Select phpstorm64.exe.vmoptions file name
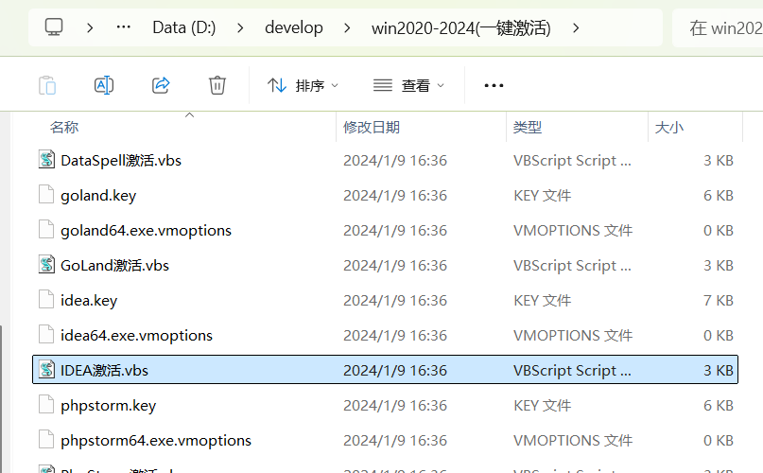The image size is (763, 473). [156, 440]
